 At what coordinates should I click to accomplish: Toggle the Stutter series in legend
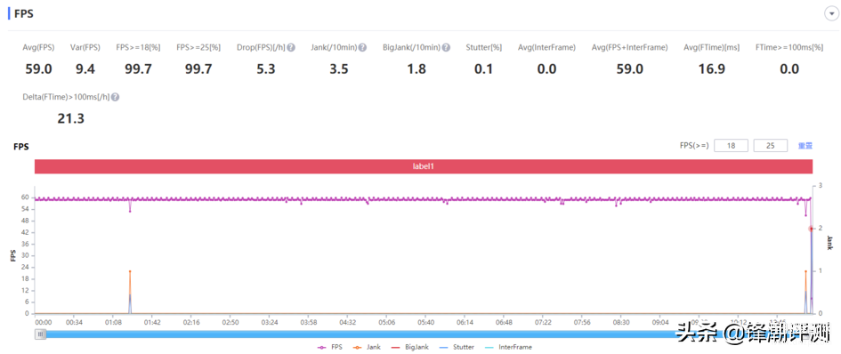pyautogui.click(x=456, y=348)
